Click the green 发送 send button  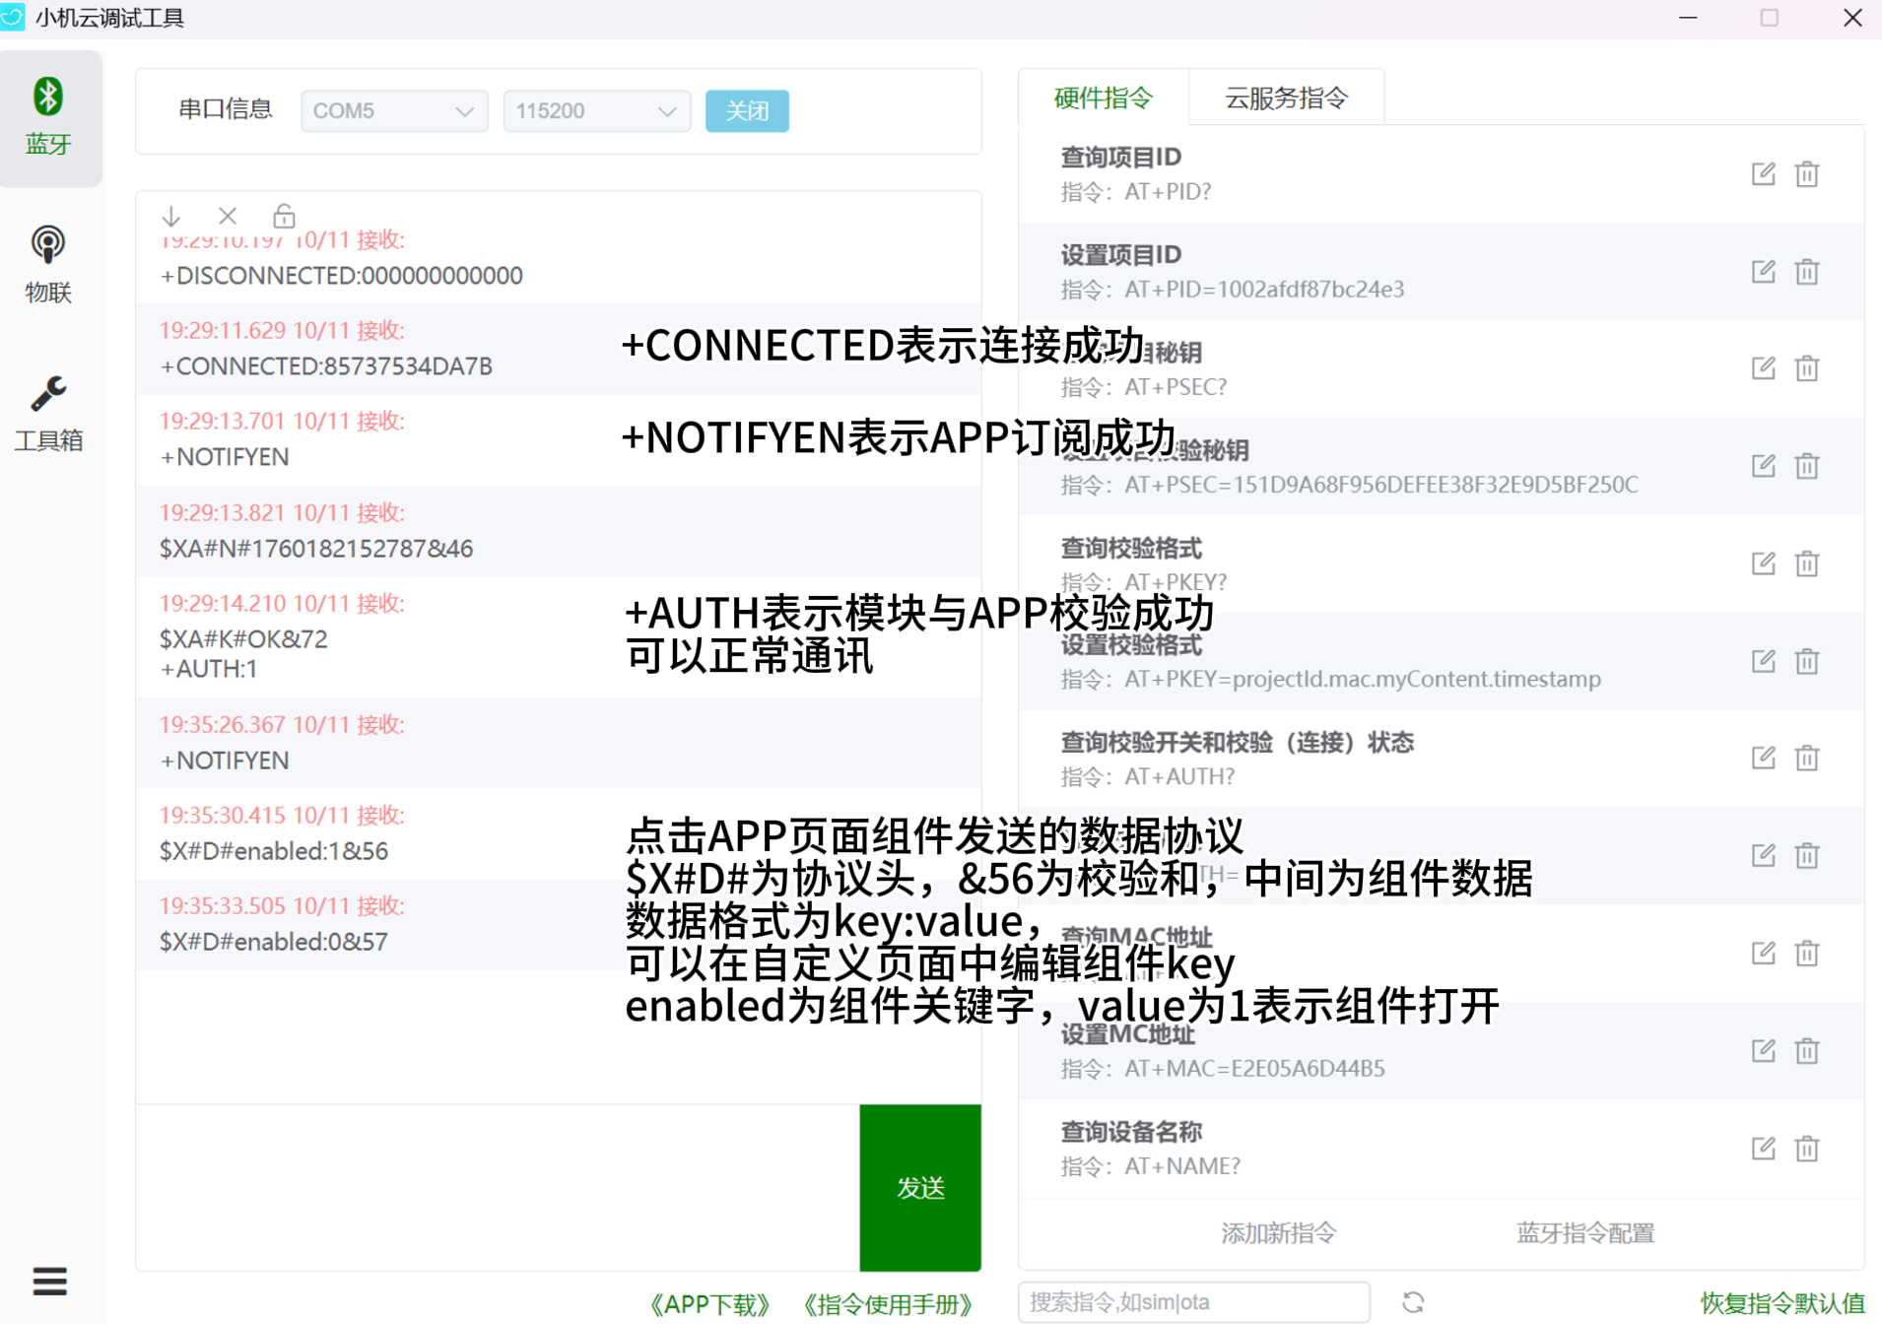919,1187
